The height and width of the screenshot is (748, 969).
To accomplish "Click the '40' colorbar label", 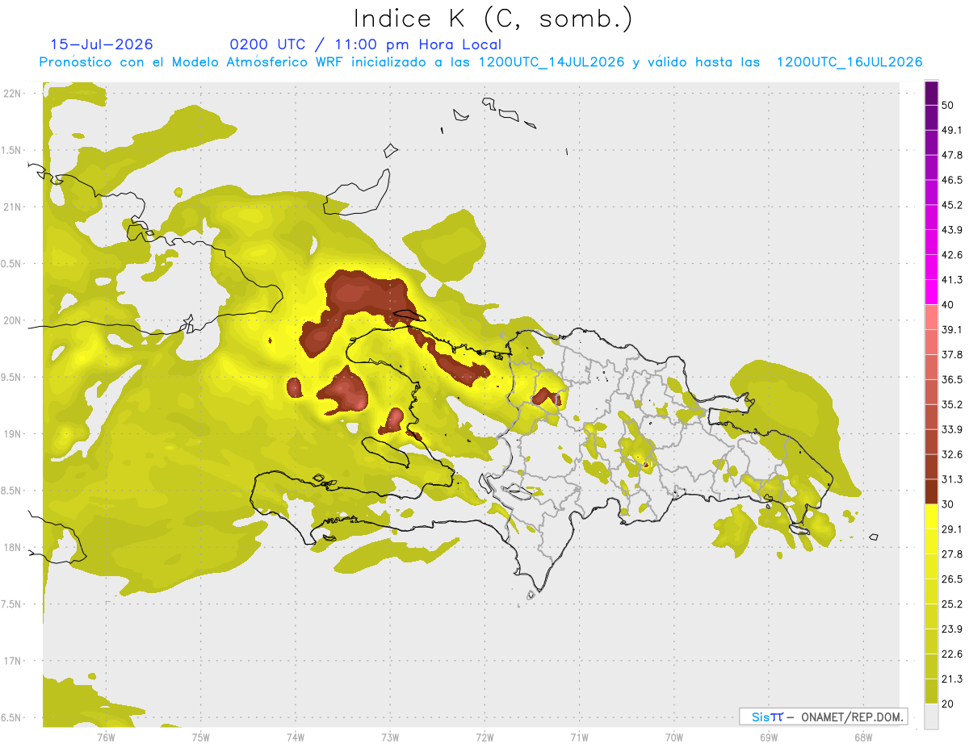I will point(949,305).
